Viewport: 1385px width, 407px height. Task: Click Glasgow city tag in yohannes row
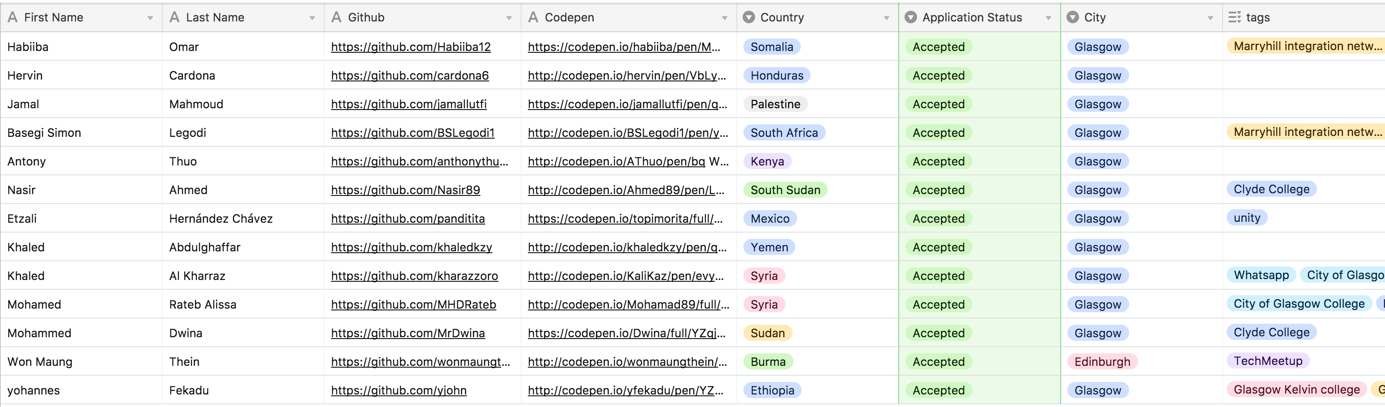tap(1097, 390)
